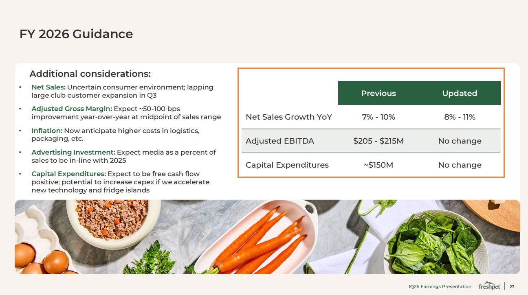Click the Advertising Investment bullet label
This screenshot has height=295, width=528.
(73, 152)
